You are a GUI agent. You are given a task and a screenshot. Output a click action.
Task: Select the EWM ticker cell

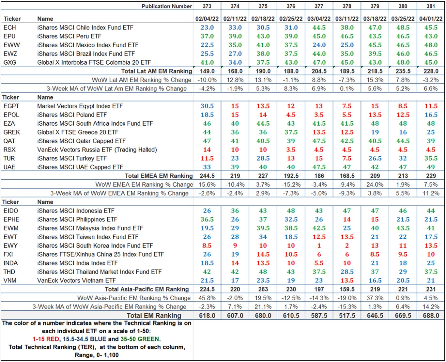11,228
